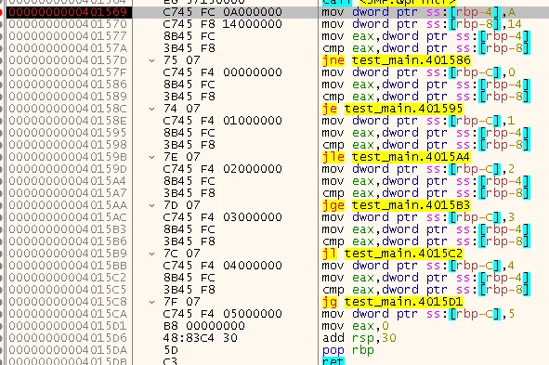Click the instruction mov dword ptr ss:[rbp-C],3
The image size is (549, 365).
tap(419, 217)
